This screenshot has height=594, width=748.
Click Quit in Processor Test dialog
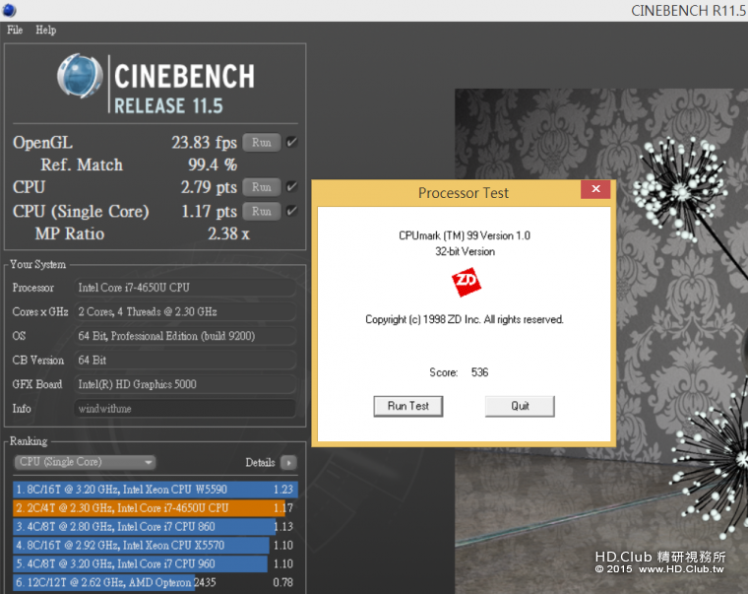(x=520, y=406)
